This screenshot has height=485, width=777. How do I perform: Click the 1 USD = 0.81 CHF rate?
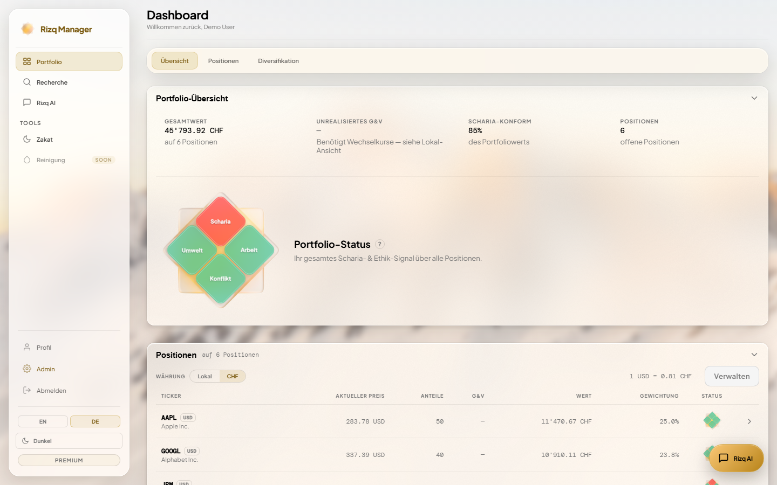(x=660, y=376)
